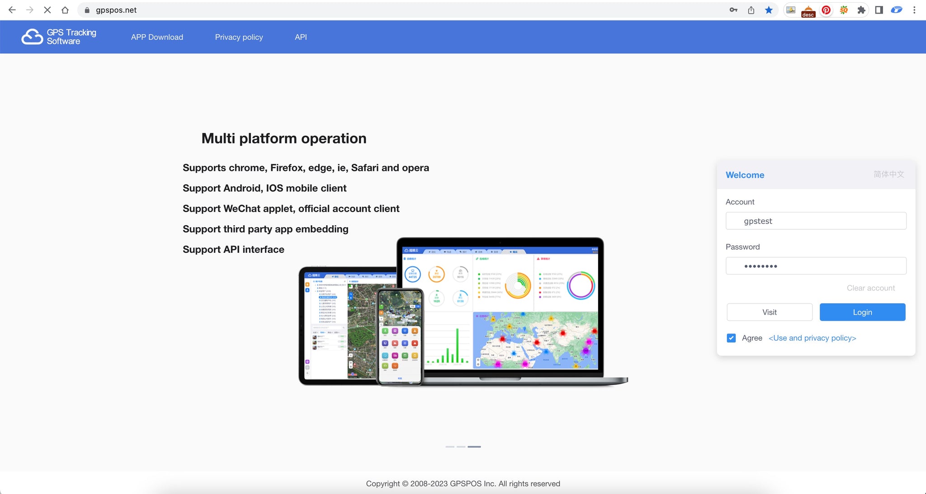Click the GPS Tracking Software cloud logo
The width and height of the screenshot is (926, 494).
pos(32,37)
